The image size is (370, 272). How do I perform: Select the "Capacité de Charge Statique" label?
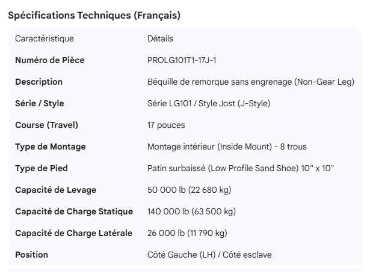coord(73,211)
